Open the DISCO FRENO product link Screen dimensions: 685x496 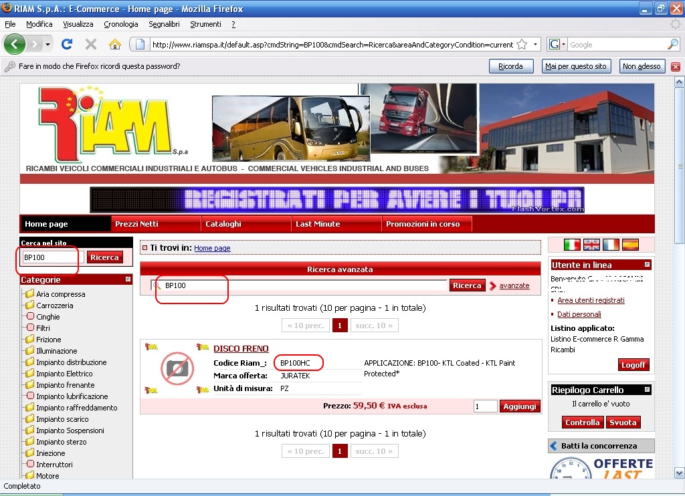click(241, 348)
